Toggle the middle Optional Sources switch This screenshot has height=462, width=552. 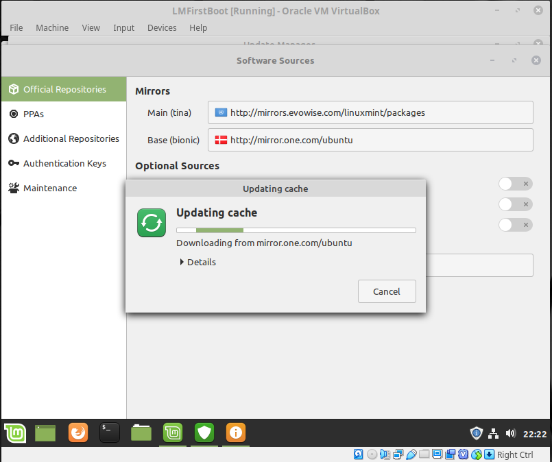[516, 204]
